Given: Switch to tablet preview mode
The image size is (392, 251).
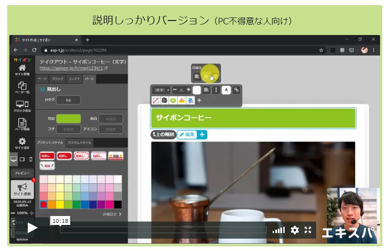Looking at the screenshot, I should click(23, 159).
